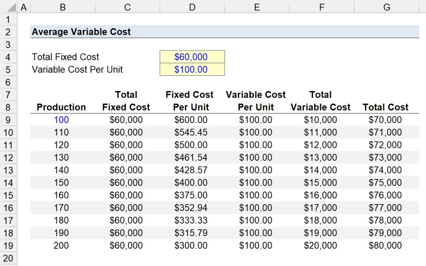The image size is (426, 266).
Task: Click the Total Cost column header cell
Action: [386, 107]
